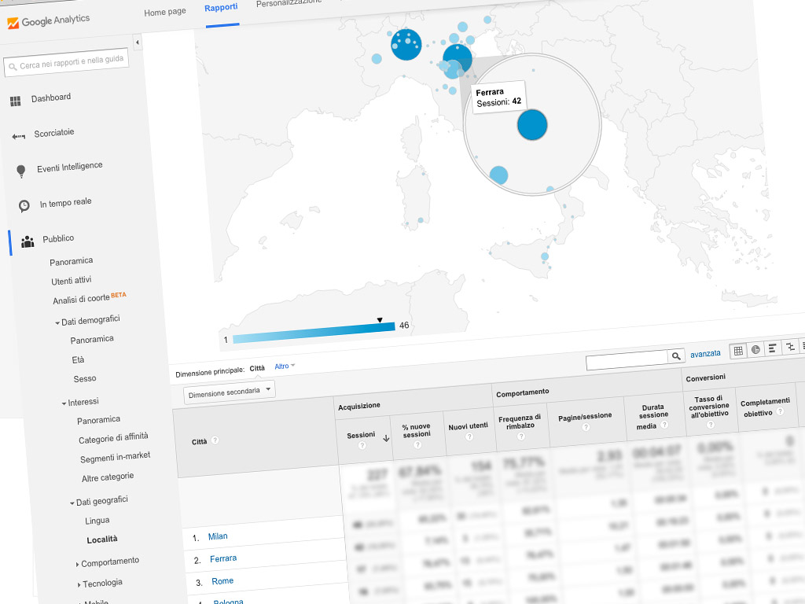This screenshot has width=805, height=604.
Task: Open the Età demographic report
Action: (x=78, y=359)
